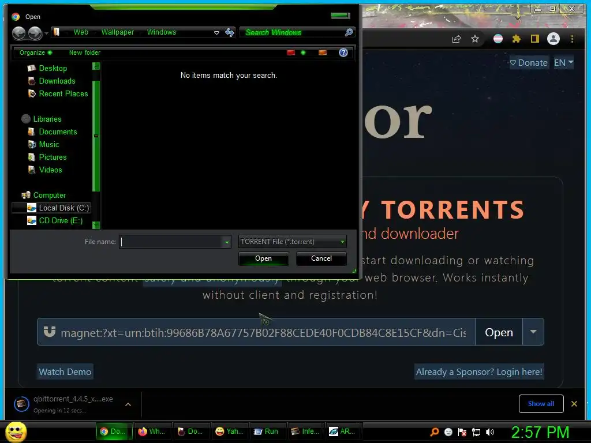Click Show all downloads button
Viewport: 591px width, 443px height.
[541, 404]
